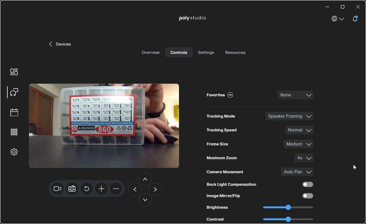Screen dimensions: 366x224
Task: Maximize the Poly Studio window
Action: 343,7
